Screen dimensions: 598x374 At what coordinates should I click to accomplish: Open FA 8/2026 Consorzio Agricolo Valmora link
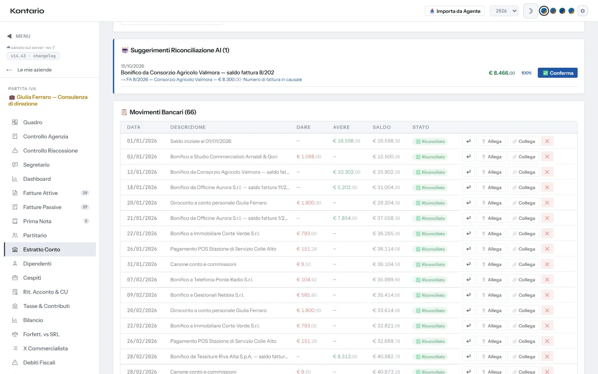click(x=211, y=80)
